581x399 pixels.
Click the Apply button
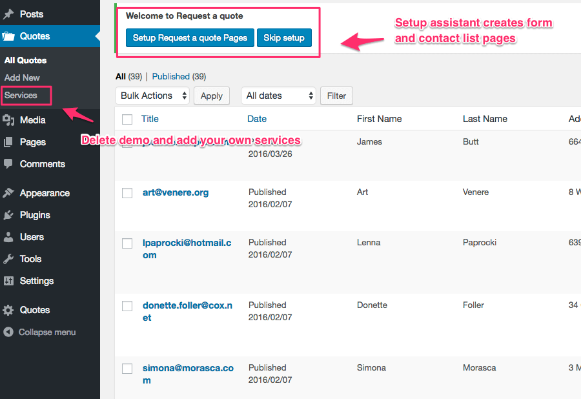click(212, 96)
